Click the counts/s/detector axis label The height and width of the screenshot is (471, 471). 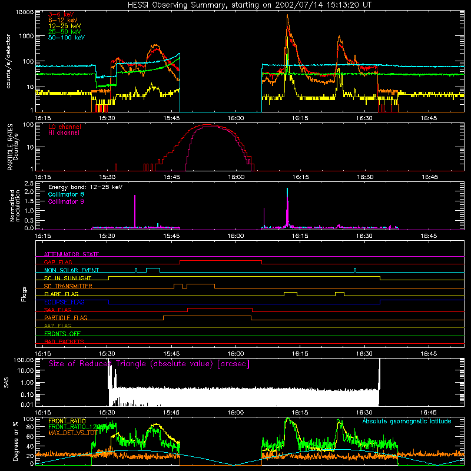8,61
